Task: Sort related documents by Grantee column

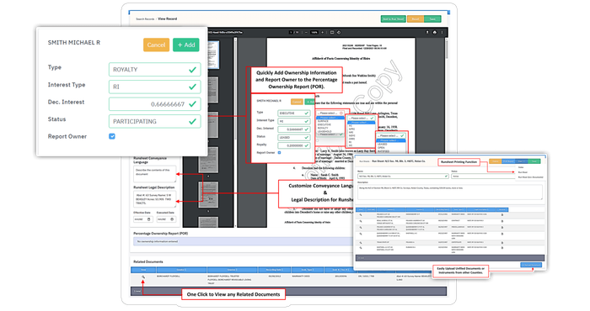Action: (232, 270)
